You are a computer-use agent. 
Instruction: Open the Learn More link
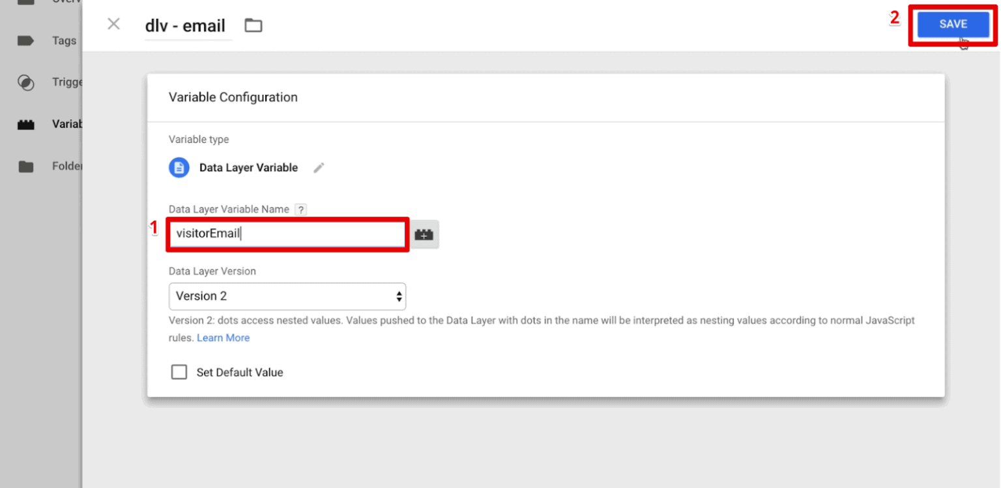point(223,337)
